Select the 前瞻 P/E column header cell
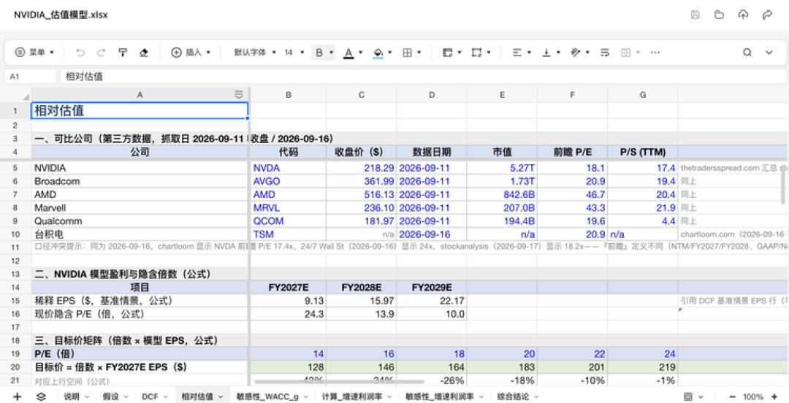The width and height of the screenshot is (789, 403). pyautogui.click(x=572, y=152)
